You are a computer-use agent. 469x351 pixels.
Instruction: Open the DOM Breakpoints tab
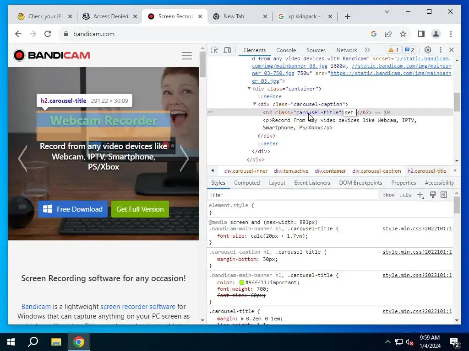pyautogui.click(x=360, y=183)
